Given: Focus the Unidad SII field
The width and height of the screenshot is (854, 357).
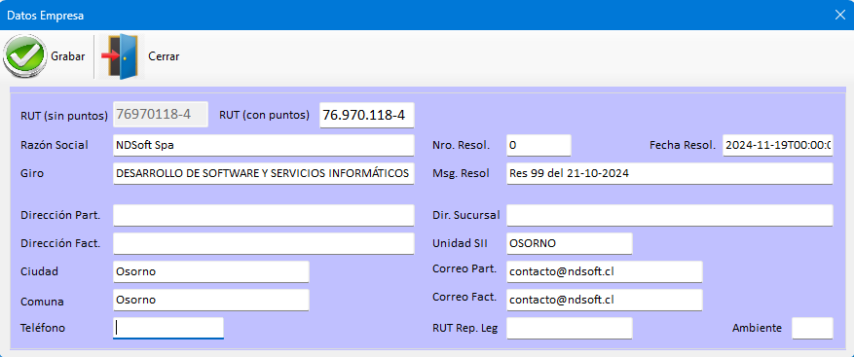Looking at the screenshot, I should [569, 243].
